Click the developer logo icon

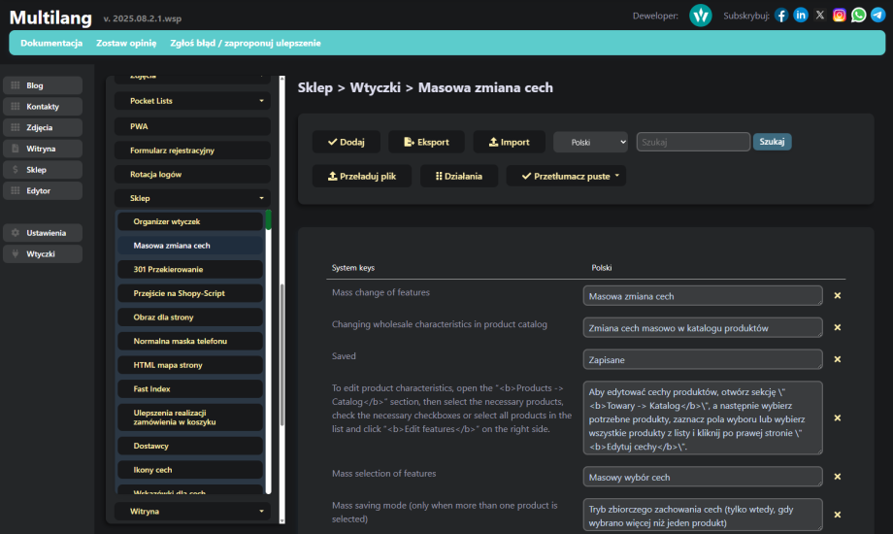click(701, 15)
